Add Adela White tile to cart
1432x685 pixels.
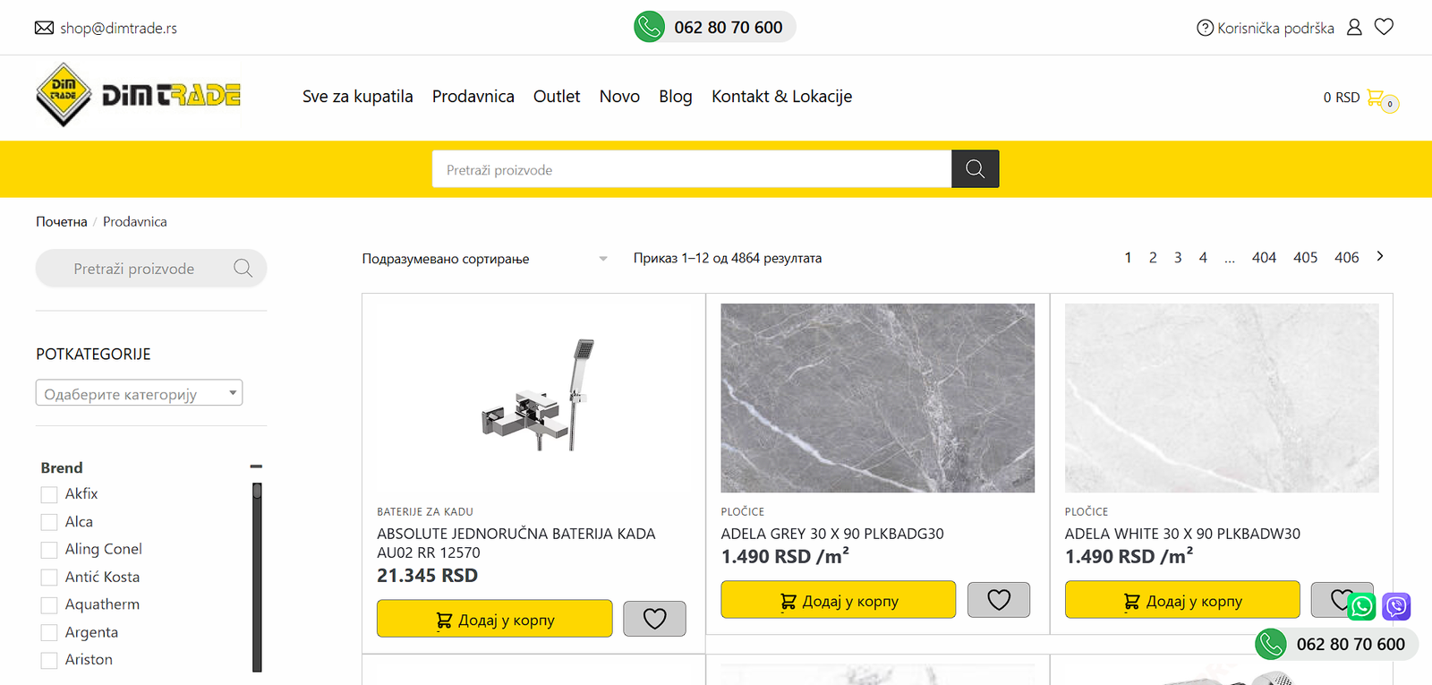click(1181, 600)
